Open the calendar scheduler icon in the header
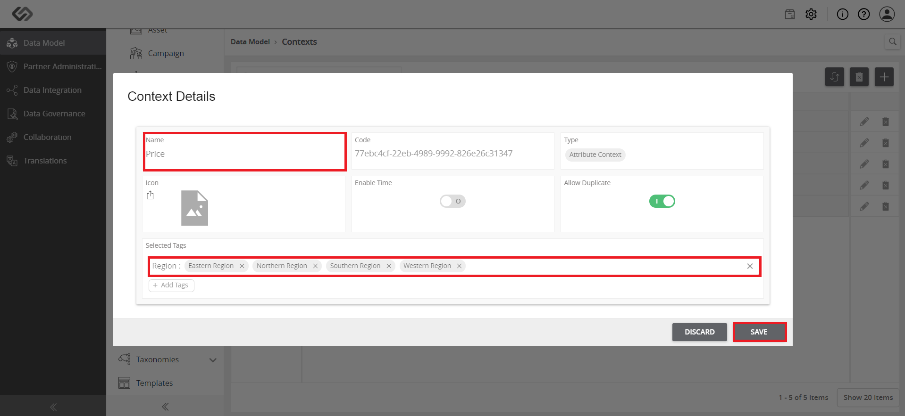This screenshot has height=416, width=905. pos(790,14)
